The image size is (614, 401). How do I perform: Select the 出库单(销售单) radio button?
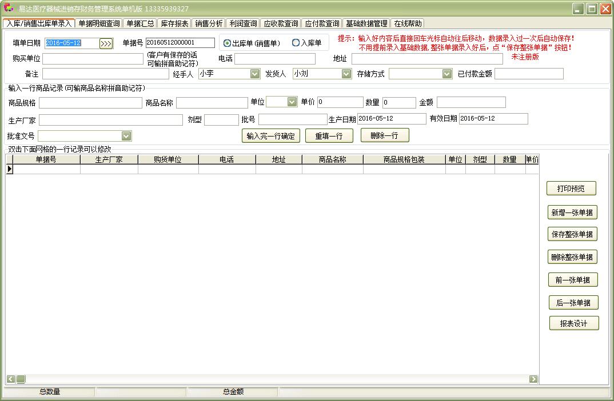[x=228, y=43]
